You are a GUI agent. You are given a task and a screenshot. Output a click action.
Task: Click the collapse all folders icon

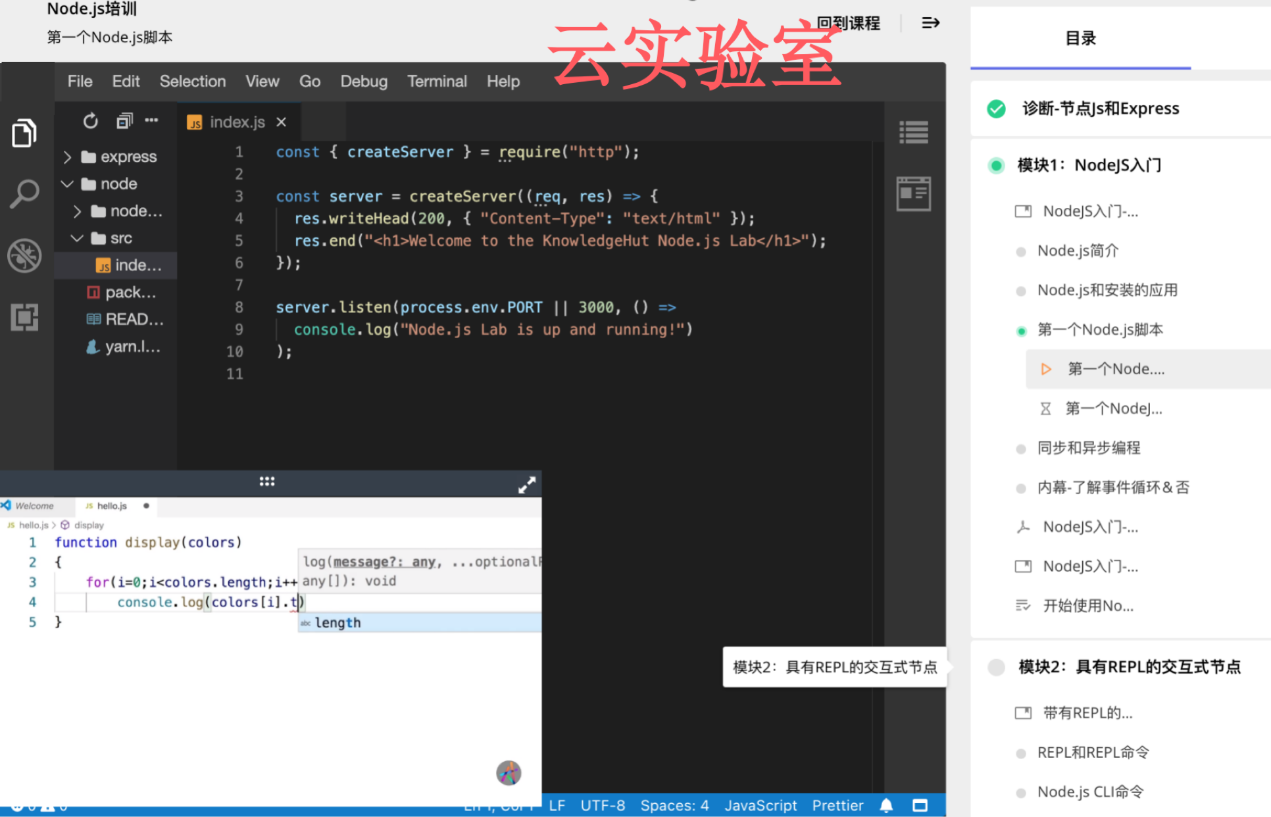(124, 121)
